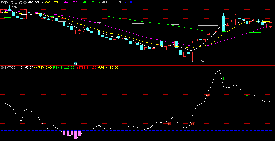Click the 风险线: 222.00 label
Screen dimensions: 275x141
(x=63, y=68)
